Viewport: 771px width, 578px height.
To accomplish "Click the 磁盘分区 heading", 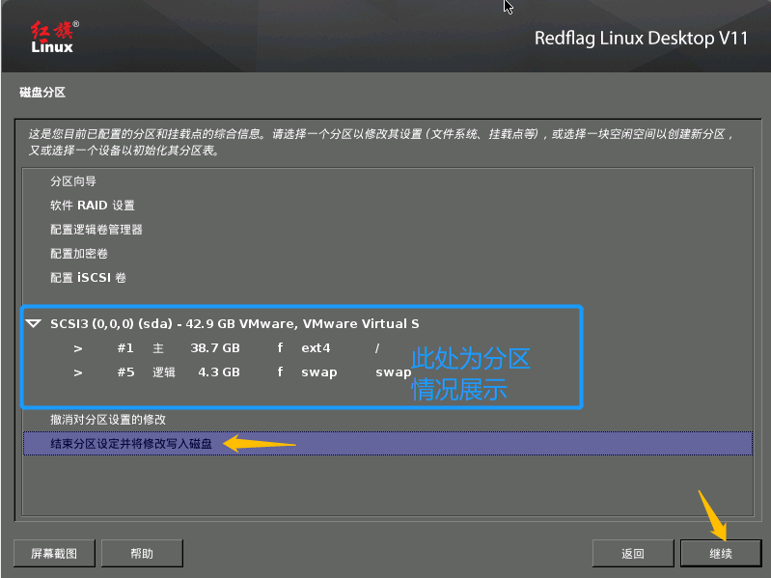I will coord(42,93).
